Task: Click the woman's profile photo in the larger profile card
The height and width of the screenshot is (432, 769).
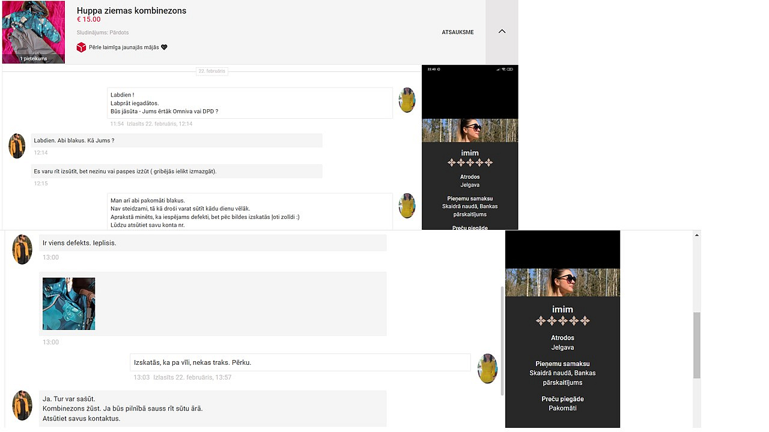Action: click(562, 282)
